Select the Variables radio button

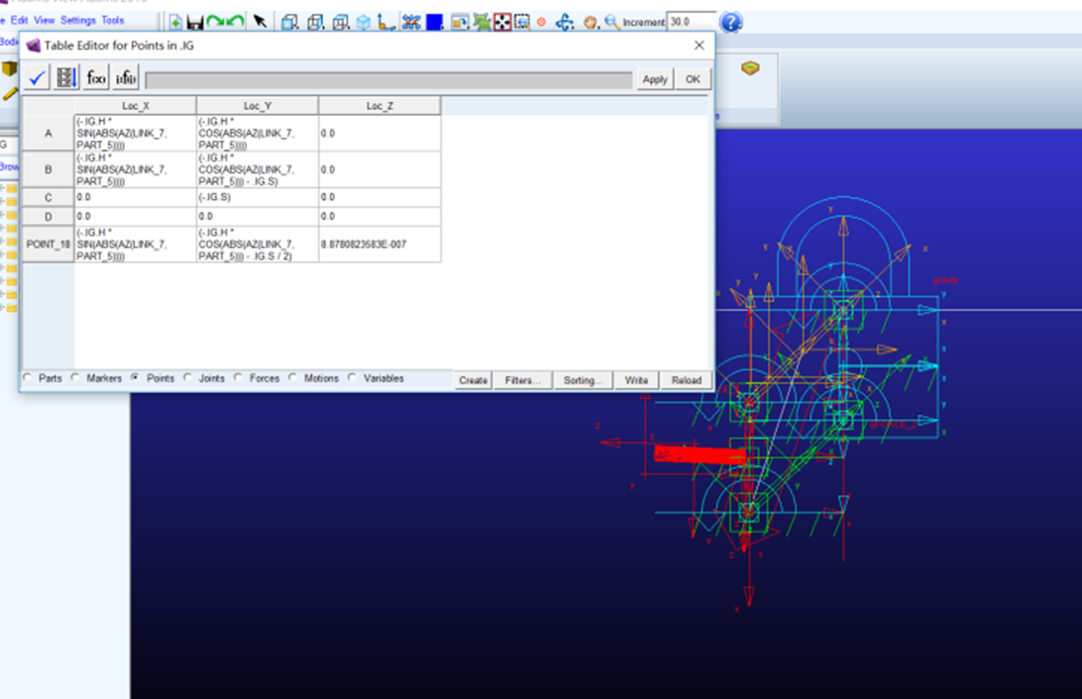coord(353,378)
